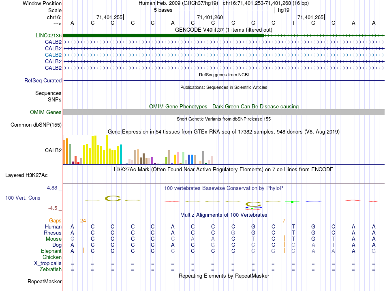
Task: Click the cyan bar in the GTEx chart
Action: coord(121,154)
